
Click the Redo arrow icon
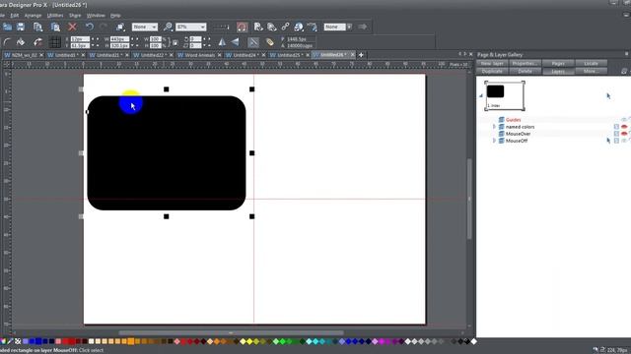click(x=104, y=27)
